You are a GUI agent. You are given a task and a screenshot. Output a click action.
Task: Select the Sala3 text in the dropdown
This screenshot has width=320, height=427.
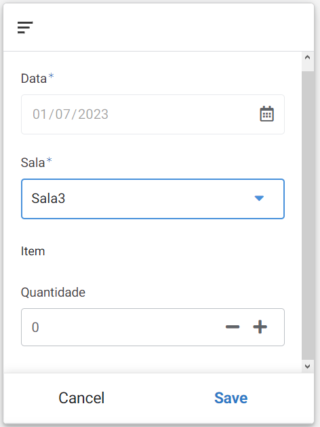point(48,198)
